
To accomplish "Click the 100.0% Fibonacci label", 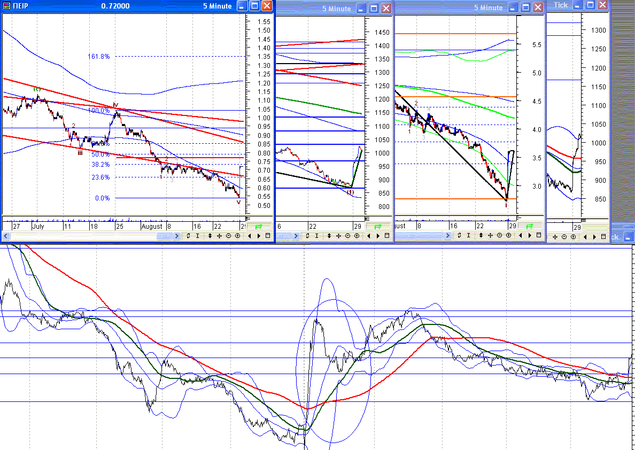I will pyautogui.click(x=99, y=110).
